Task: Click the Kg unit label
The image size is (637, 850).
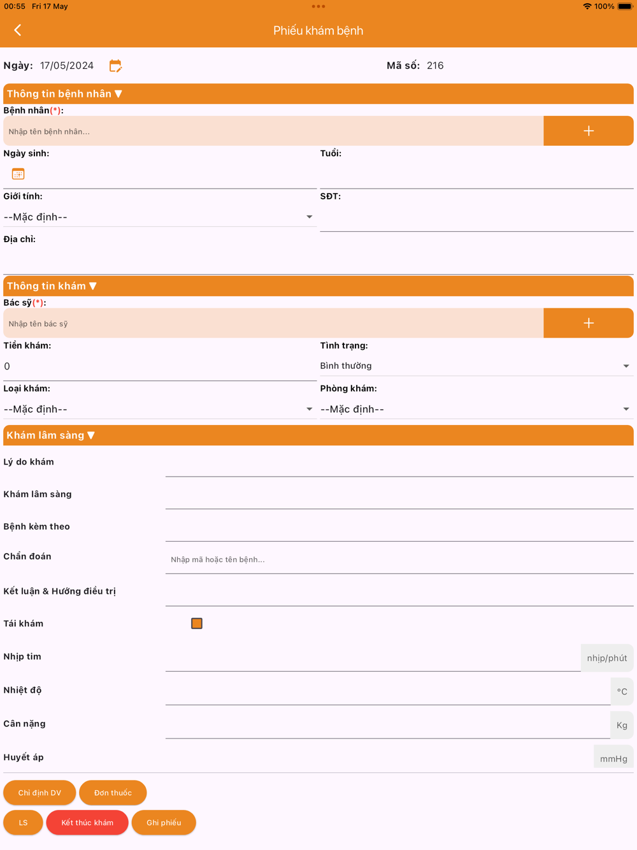Action: pyautogui.click(x=622, y=725)
